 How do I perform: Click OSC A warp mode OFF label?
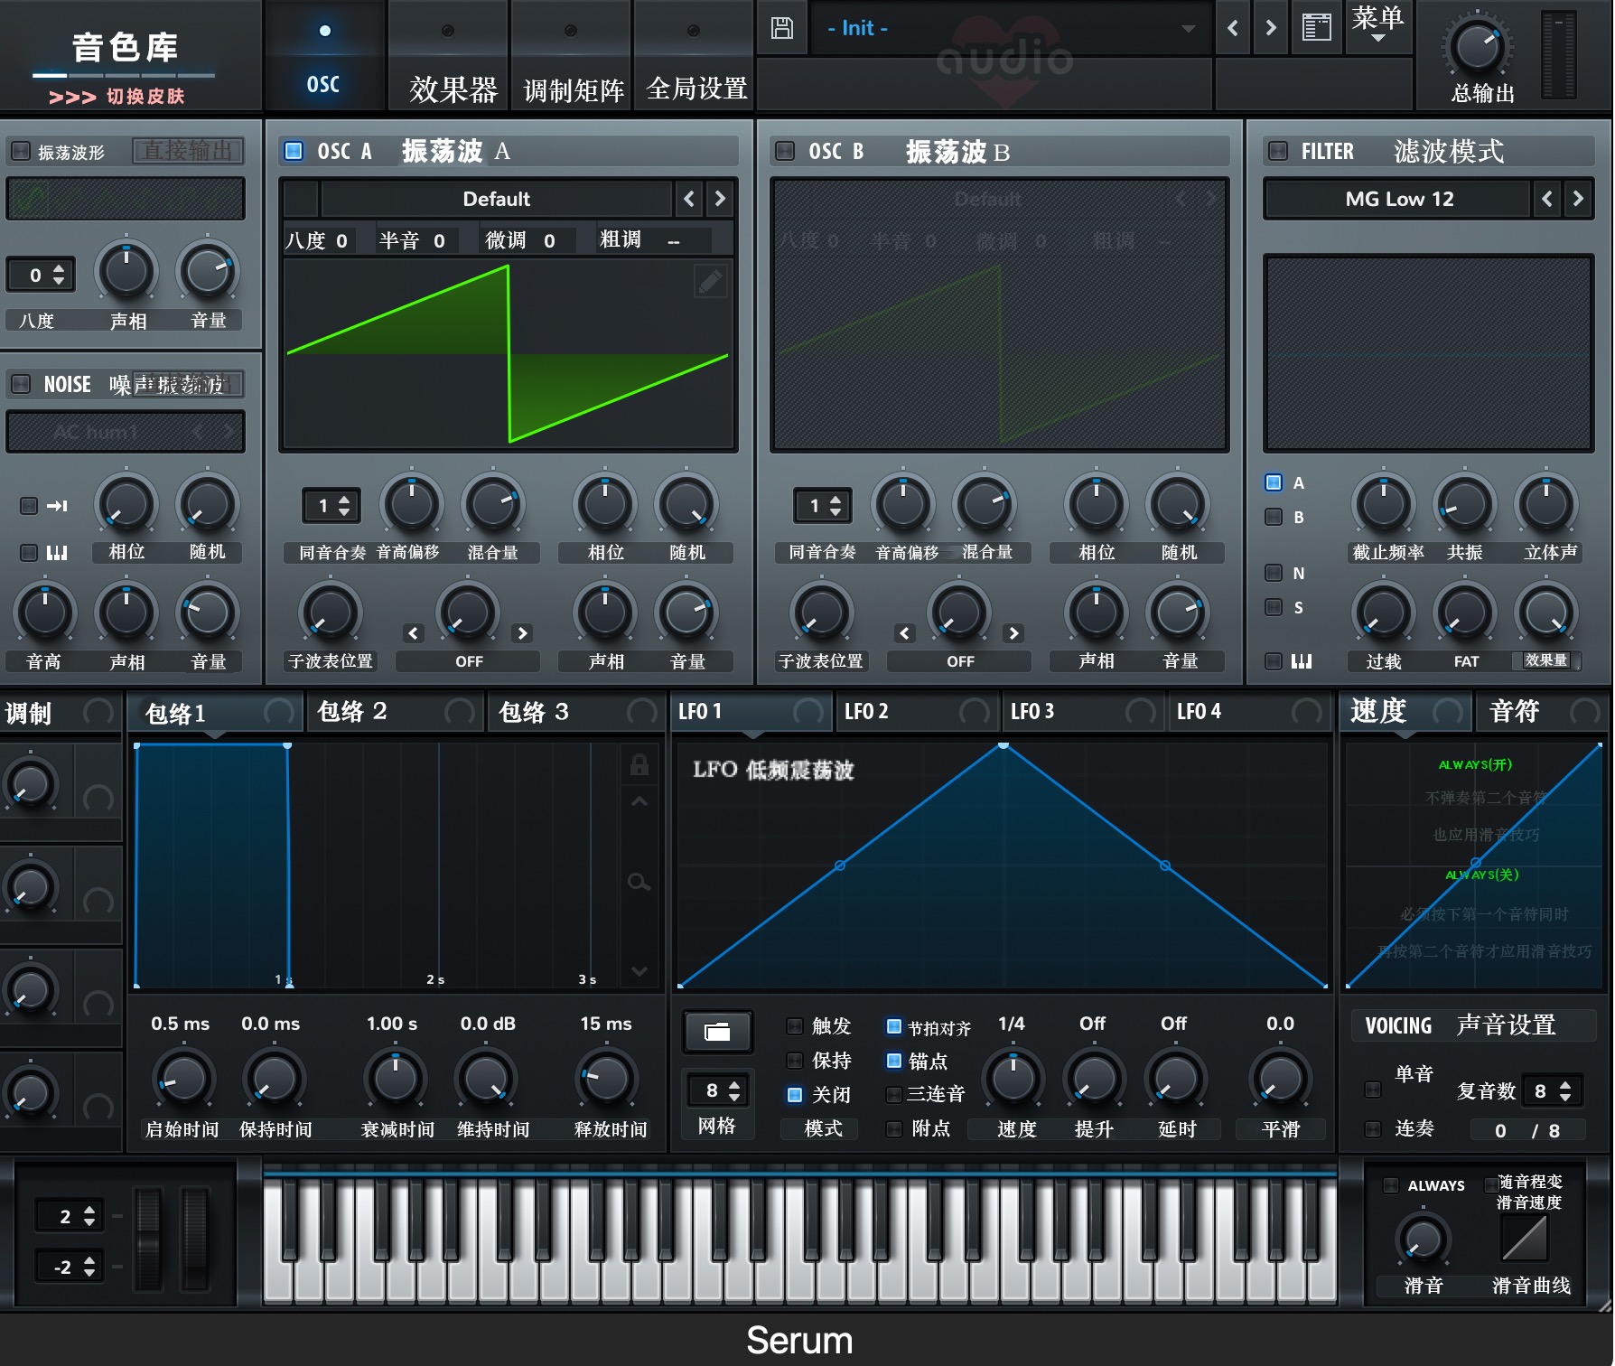(x=469, y=661)
